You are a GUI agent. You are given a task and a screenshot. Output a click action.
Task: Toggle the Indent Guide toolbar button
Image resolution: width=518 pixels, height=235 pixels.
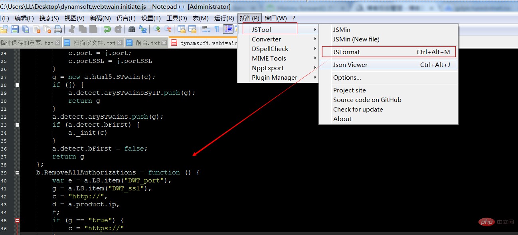point(228,29)
